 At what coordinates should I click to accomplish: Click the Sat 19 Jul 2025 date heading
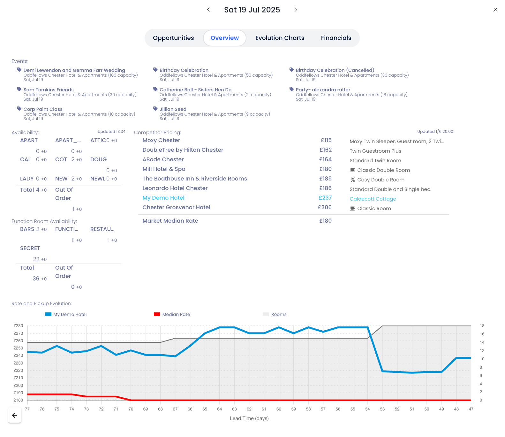pos(252,10)
